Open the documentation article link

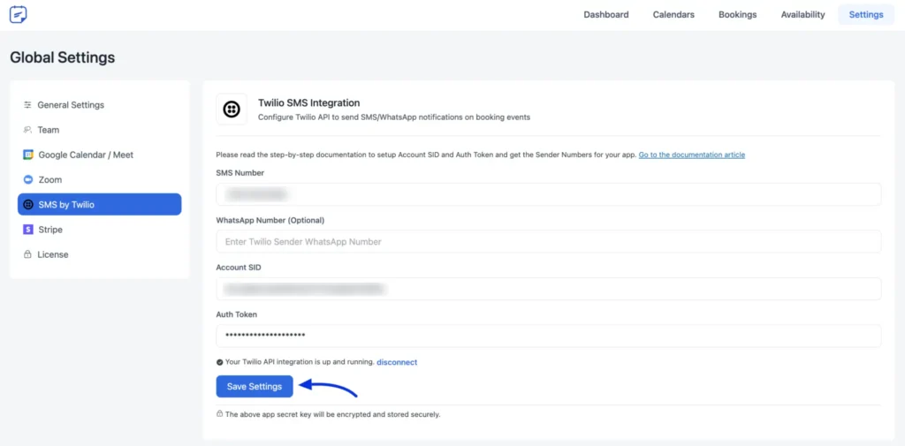691,155
